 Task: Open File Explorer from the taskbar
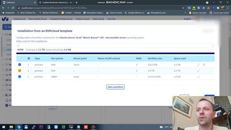(x=11, y=127)
